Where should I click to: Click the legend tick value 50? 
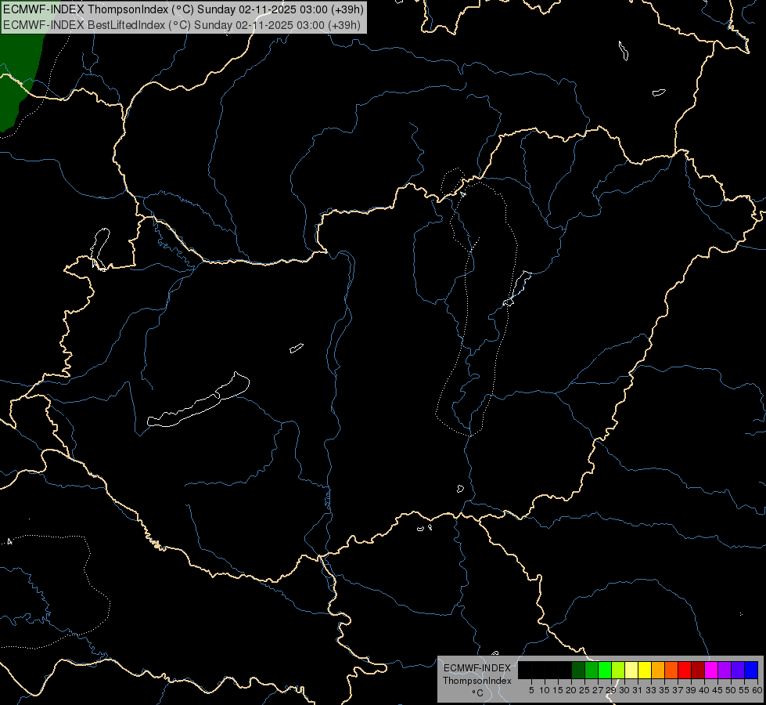(x=731, y=690)
